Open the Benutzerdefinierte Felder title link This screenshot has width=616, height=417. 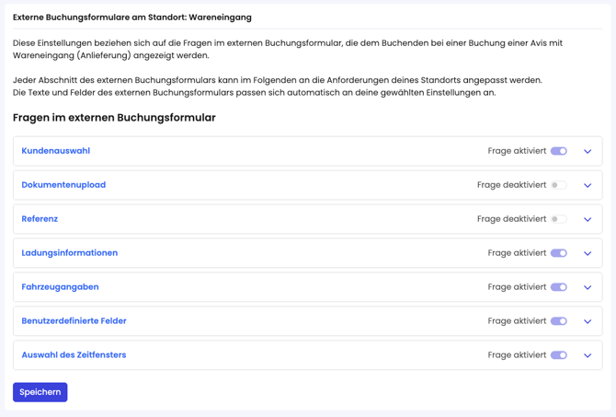tap(74, 321)
